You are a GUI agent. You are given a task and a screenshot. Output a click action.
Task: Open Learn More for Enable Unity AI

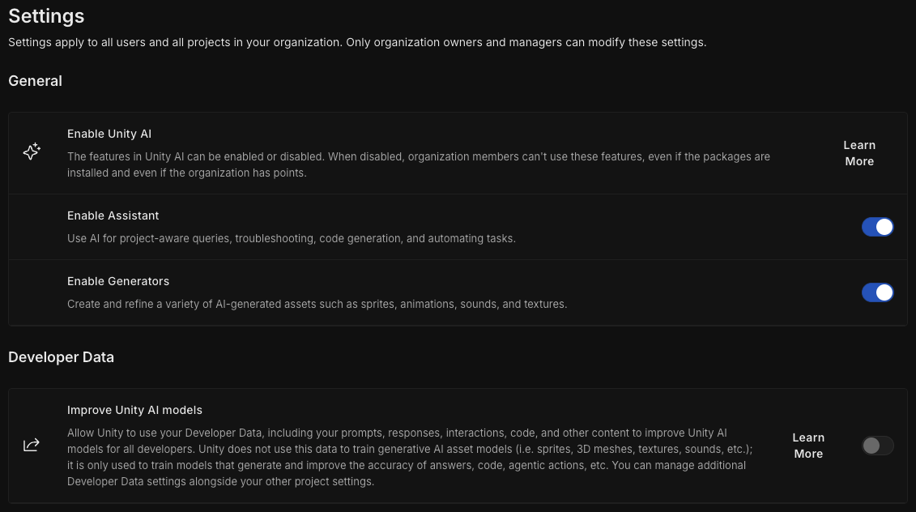(859, 153)
